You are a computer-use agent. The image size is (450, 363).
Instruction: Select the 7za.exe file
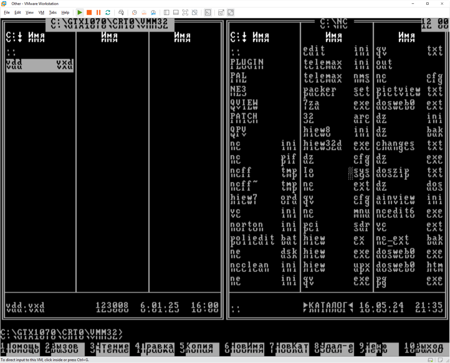336,105
